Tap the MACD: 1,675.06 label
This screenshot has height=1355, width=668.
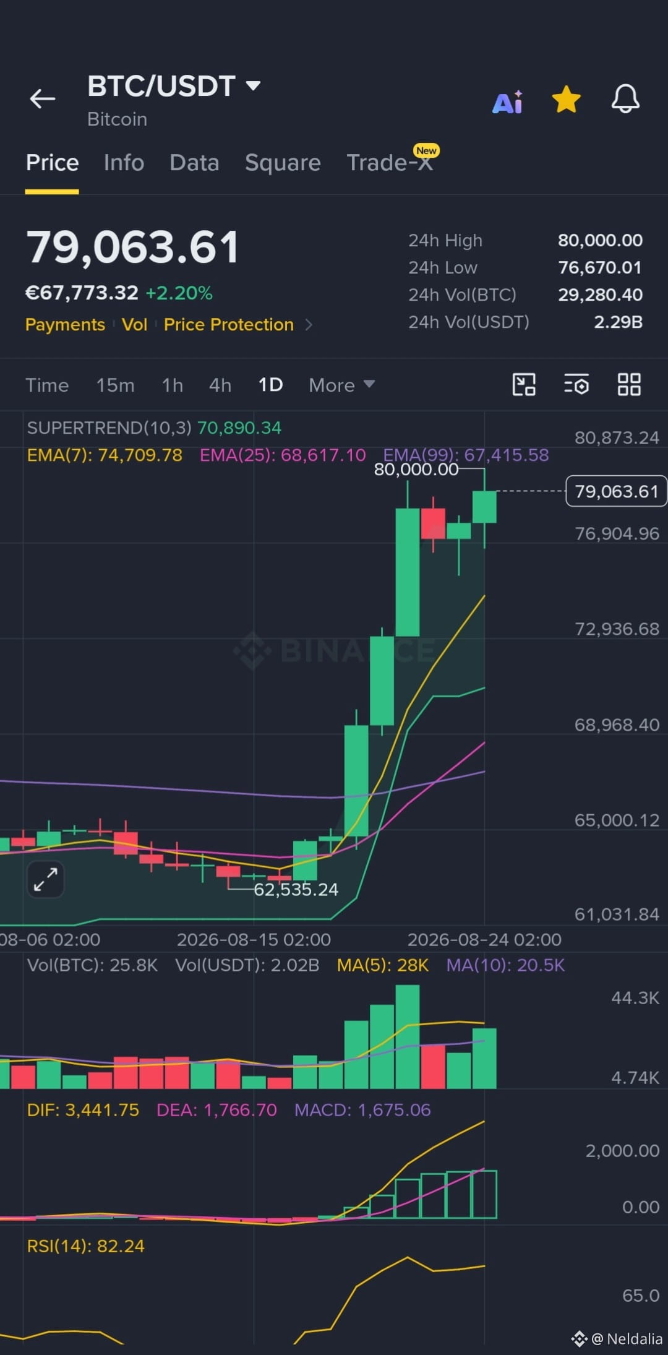tap(362, 1110)
